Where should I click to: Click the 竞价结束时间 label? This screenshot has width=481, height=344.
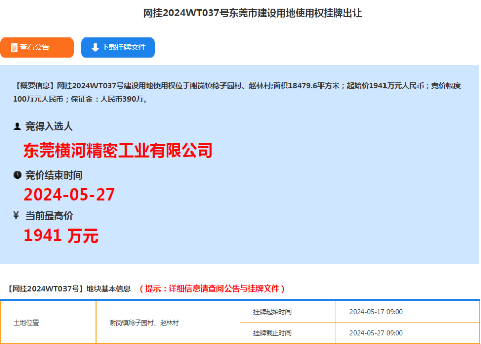[54, 175]
